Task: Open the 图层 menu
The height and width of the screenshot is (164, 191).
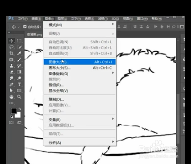Action: tap(62, 19)
